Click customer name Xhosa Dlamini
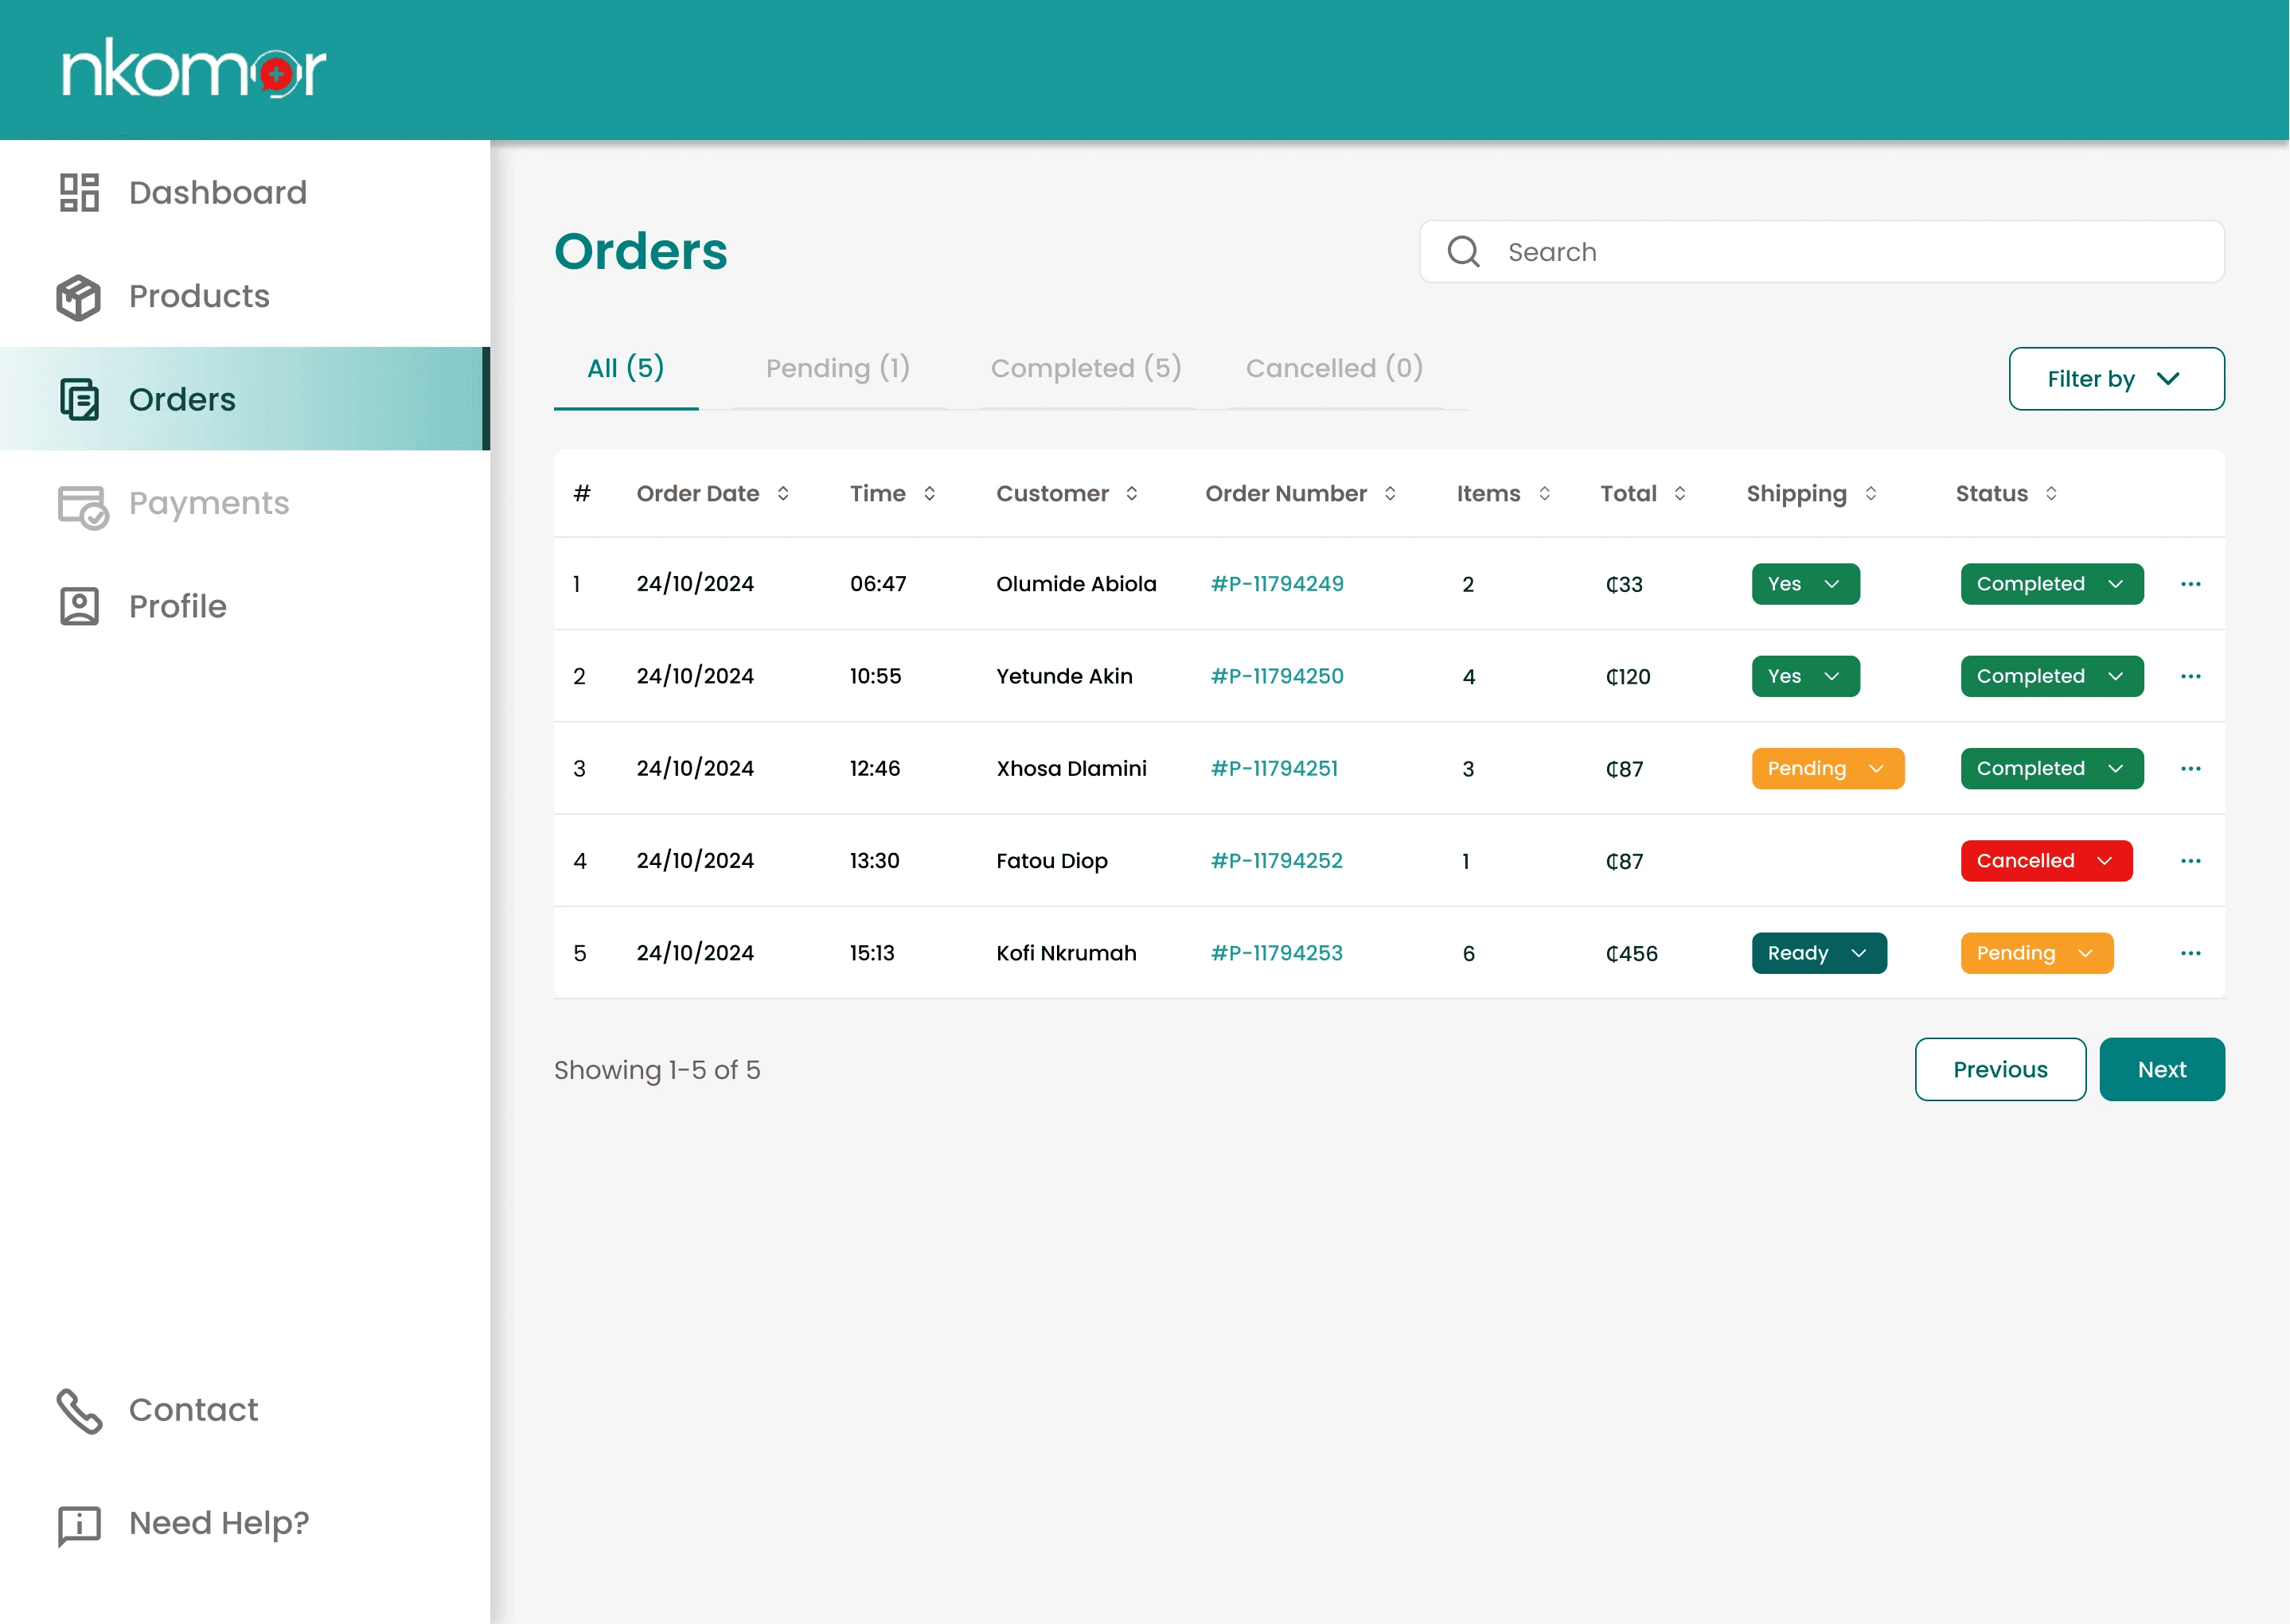 click(x=1071, y=768)
